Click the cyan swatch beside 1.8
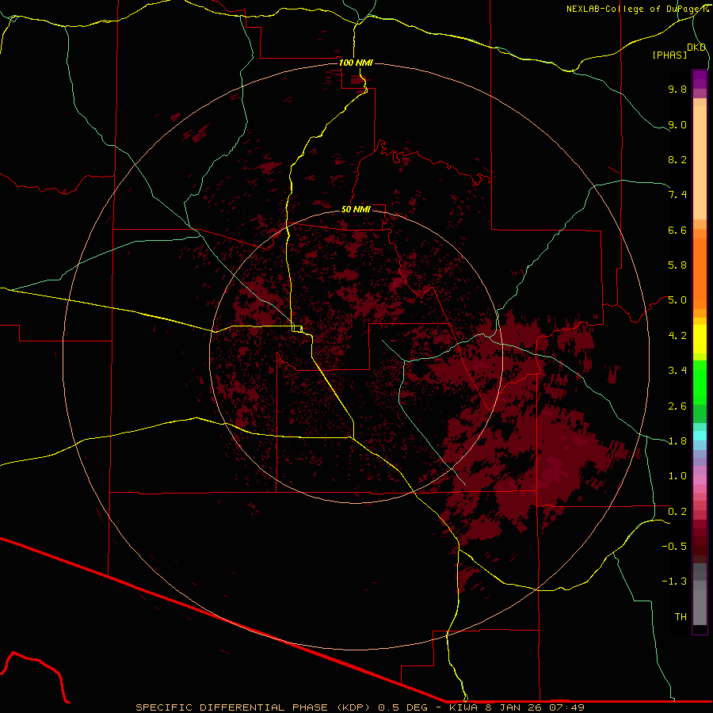 [699, 436]
